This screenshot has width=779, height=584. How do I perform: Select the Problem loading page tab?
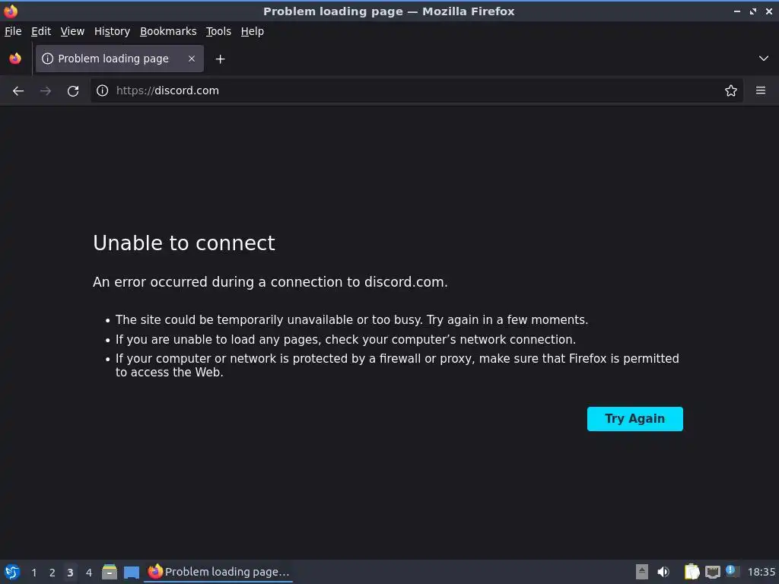(x=119, y=59)
